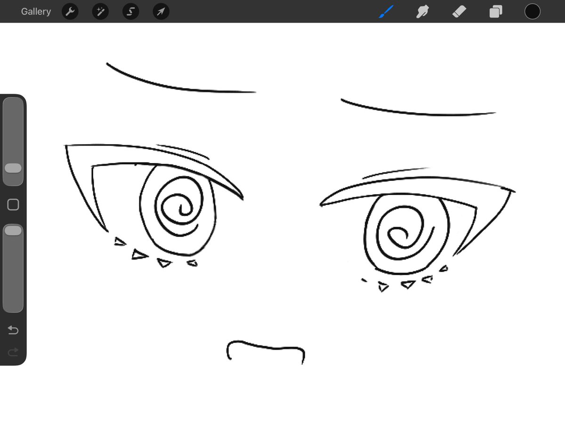Select the Brush tool
This screenshot has width=565, height=424.
coord(386,11)
